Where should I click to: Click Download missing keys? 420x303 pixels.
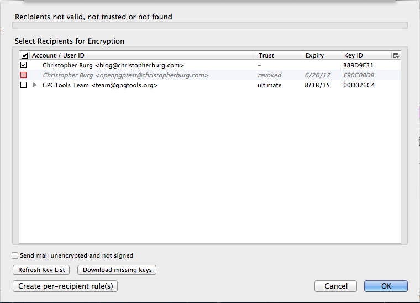click(x=117, y=270)
